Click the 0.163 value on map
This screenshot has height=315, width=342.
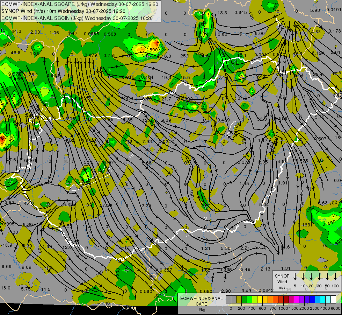[x=304, y=225]
